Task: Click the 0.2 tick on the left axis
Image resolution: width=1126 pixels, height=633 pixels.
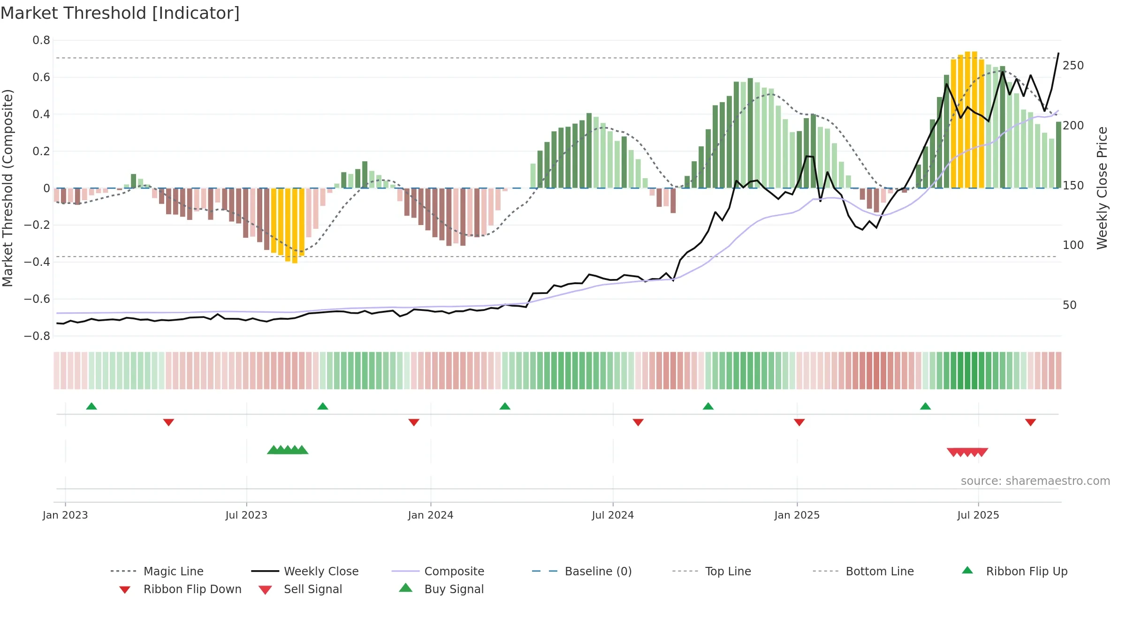Action: 41,151
